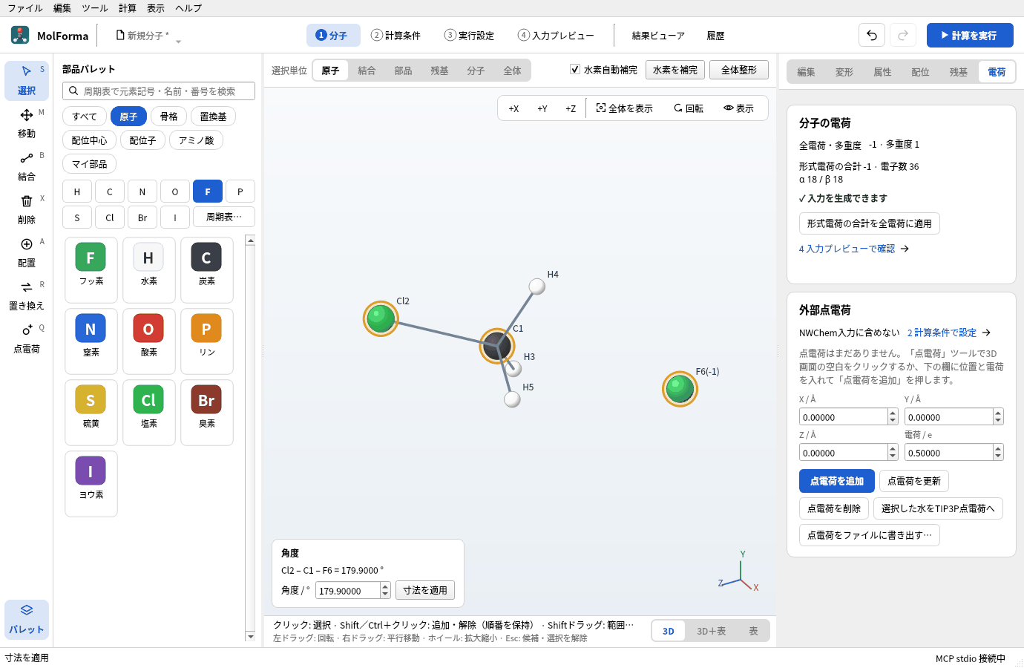Click the 点電荷を追加 button

837,481
